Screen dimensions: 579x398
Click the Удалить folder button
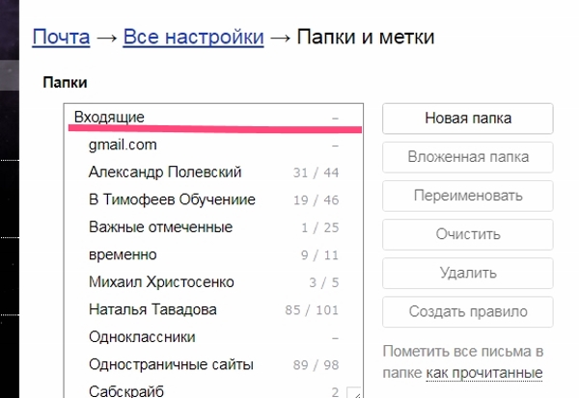click(468, 274)
